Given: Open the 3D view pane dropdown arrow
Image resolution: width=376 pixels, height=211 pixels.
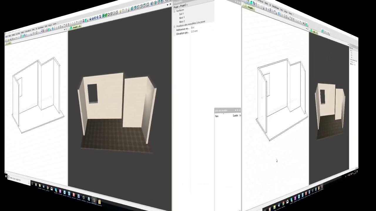Looking at the screenshot, I should coord(167,5).
